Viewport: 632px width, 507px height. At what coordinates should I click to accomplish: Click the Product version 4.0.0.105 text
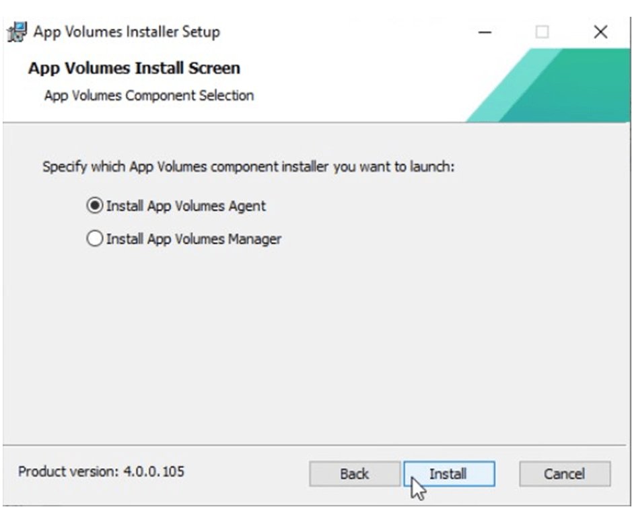point(101,472)
